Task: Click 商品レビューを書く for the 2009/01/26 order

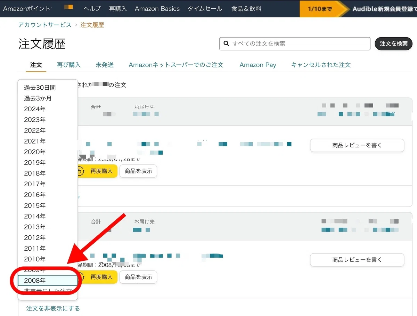Action: [357, 145]
